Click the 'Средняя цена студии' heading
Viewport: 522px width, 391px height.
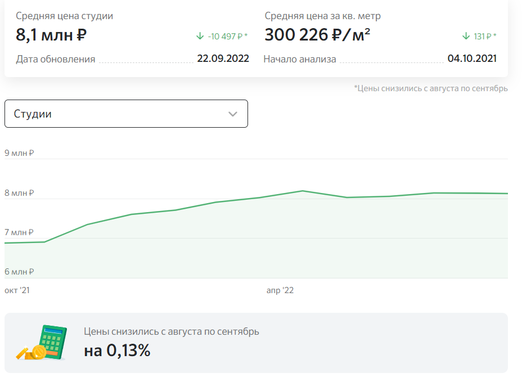pos(64,16)
